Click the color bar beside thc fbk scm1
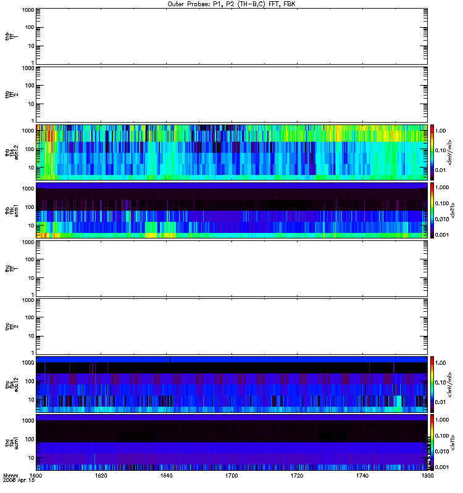 432,442
